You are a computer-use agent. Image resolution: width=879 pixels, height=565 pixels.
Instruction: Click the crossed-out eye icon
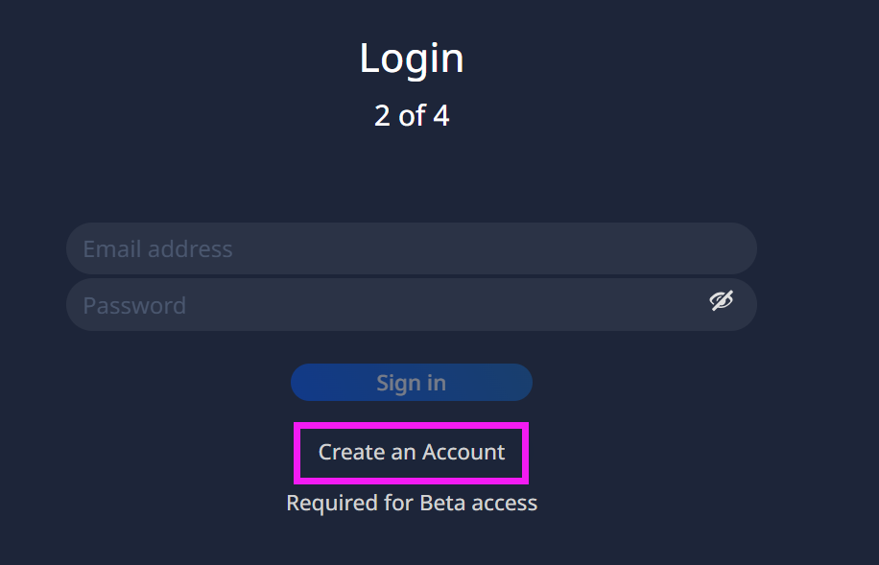coord(721,301)
